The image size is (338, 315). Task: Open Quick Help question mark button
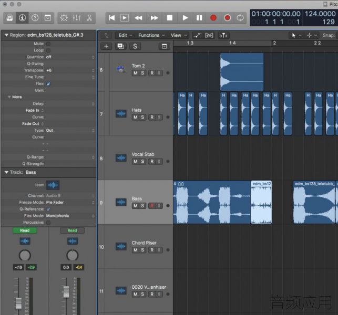click(35, 18)
